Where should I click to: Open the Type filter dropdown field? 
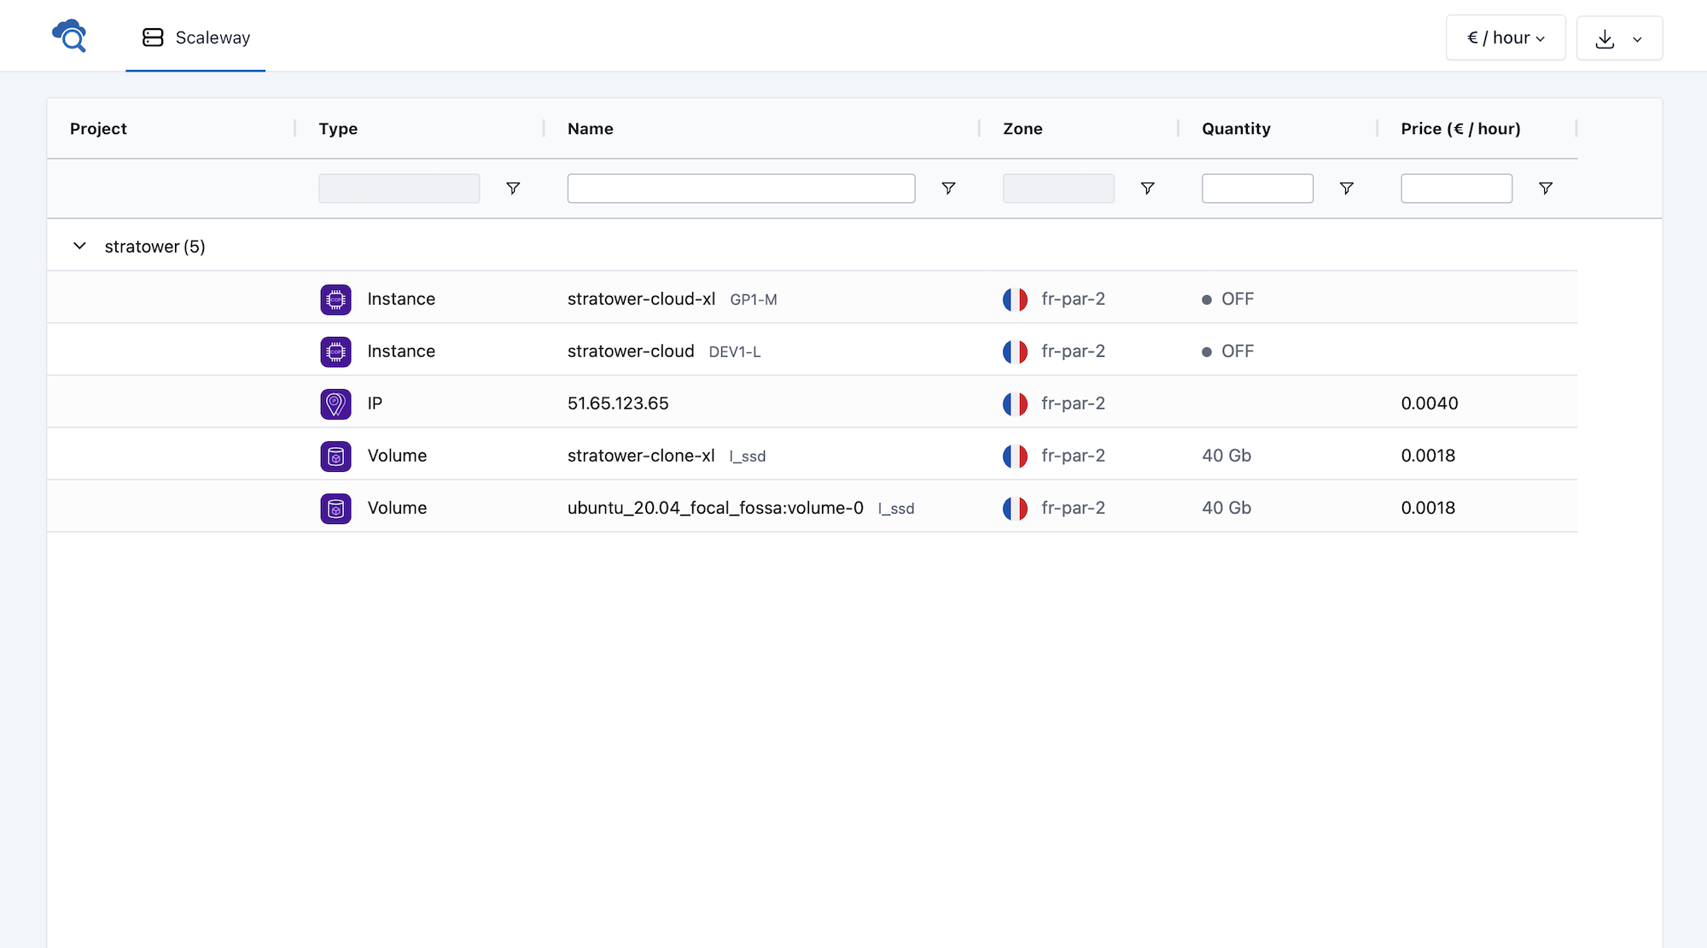click(x=399, y=188)
